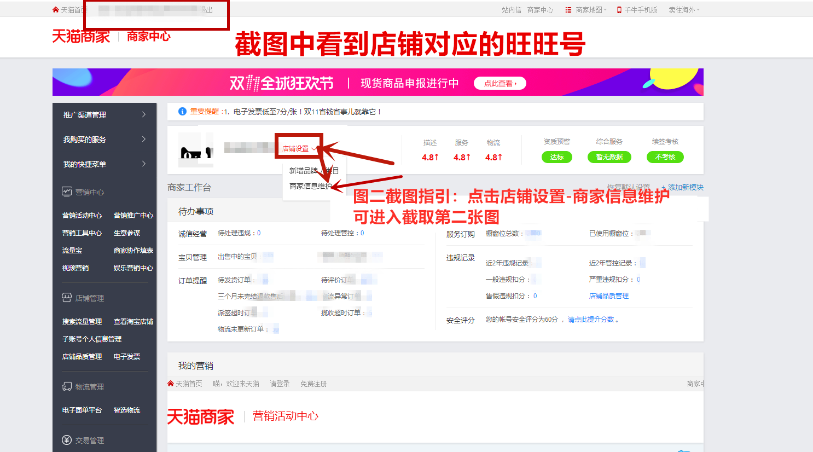Click the 千牛手机版 phone icon
The width and height of the screenshot is (813, 452).
[619, 10]
